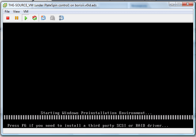
Task: Click the VMware icon in the title bar
Action: (x=5, y=5)
